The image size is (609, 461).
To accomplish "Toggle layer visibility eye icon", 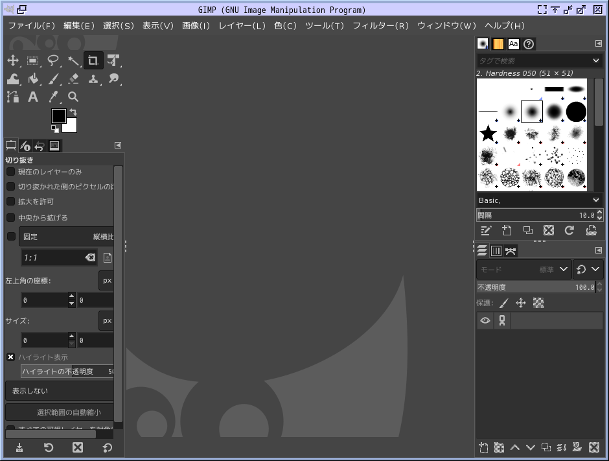I will pyautogui.click(x=485, y=321).
